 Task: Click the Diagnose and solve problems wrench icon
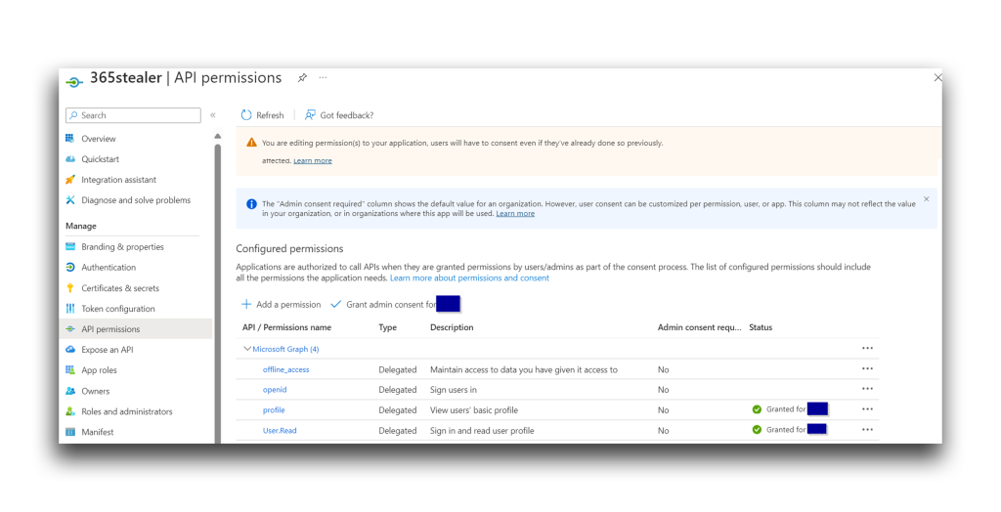70,200
